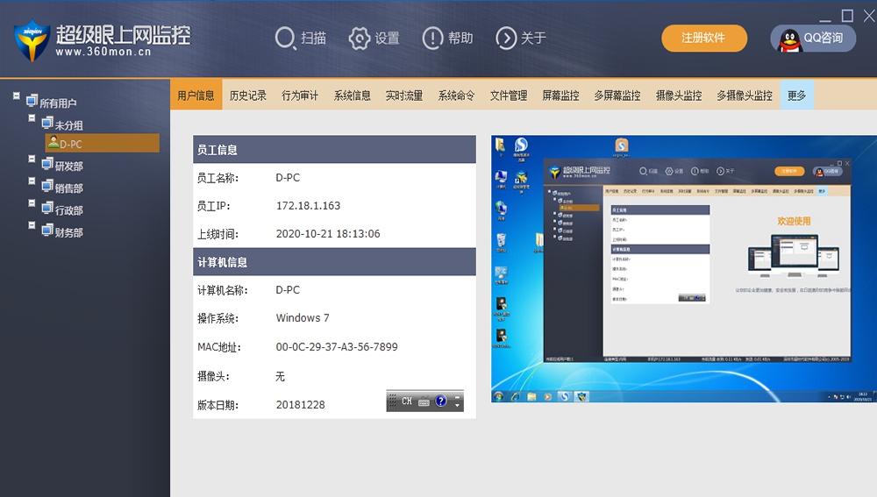Viewport: 877px width, 497px height.
Task: Click the help question mark on language bar
Action: click(441, 401)
